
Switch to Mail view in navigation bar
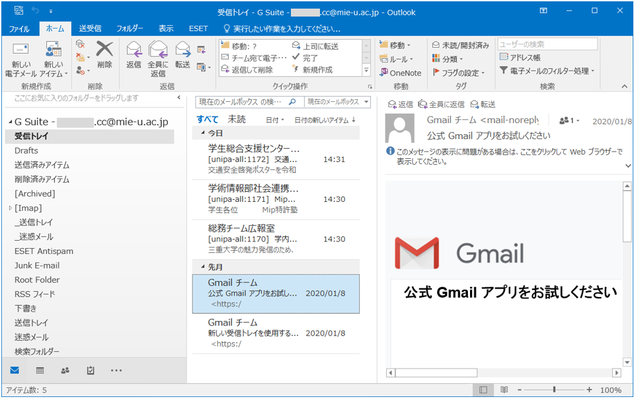point(15,371)
